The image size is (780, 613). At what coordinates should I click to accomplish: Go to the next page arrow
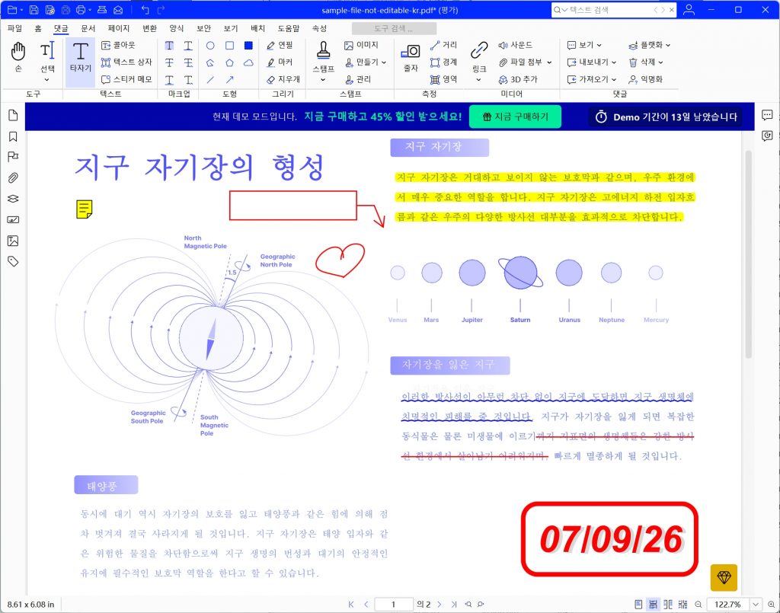pyautogui.click(x=440, y=605)
